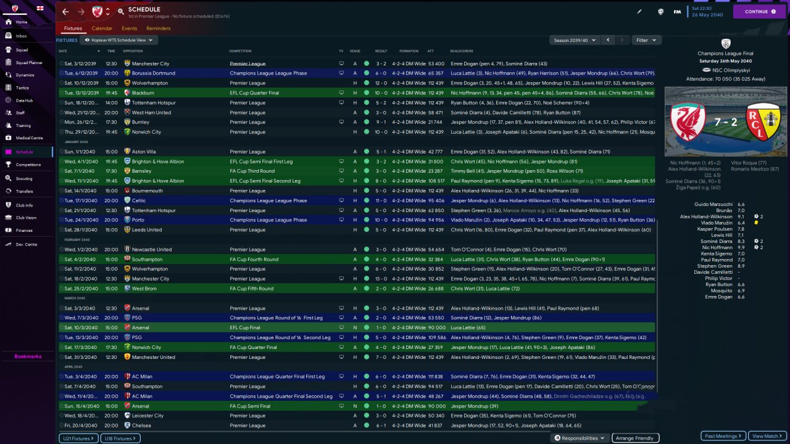790x444 pixels.
Task: Click Arrange Friendly
Action: coord(636,438)
